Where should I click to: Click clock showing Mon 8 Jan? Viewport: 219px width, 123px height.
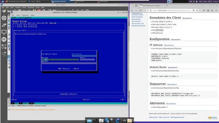206,1
